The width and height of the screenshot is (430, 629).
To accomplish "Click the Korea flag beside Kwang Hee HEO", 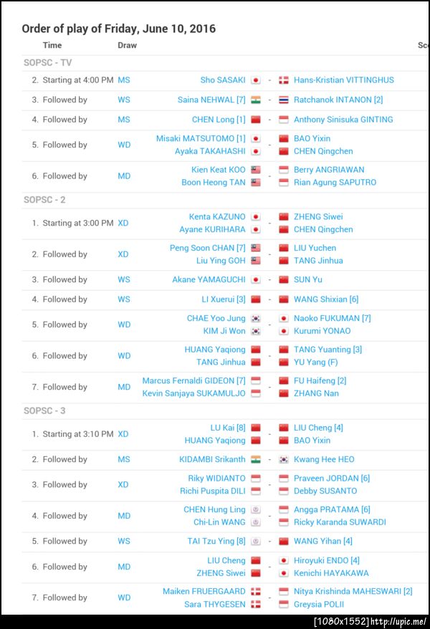I will (284, 459).
